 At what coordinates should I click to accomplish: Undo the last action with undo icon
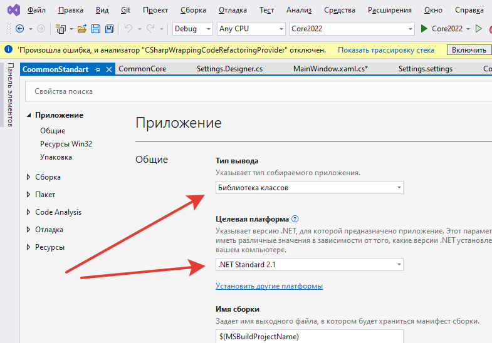click(128, 29)
